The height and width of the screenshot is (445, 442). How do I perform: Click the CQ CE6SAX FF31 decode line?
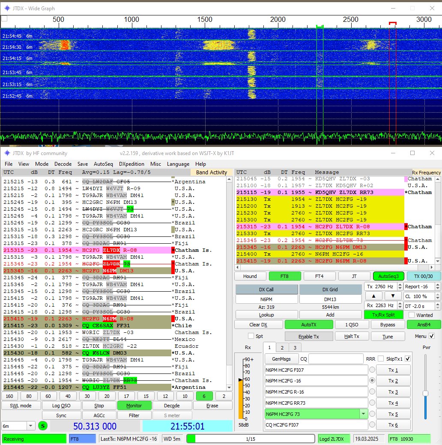pos(87,326)
